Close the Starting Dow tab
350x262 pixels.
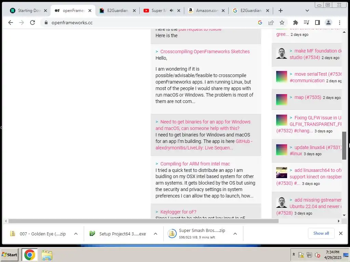pyautogui.click(x=45, y=11)
